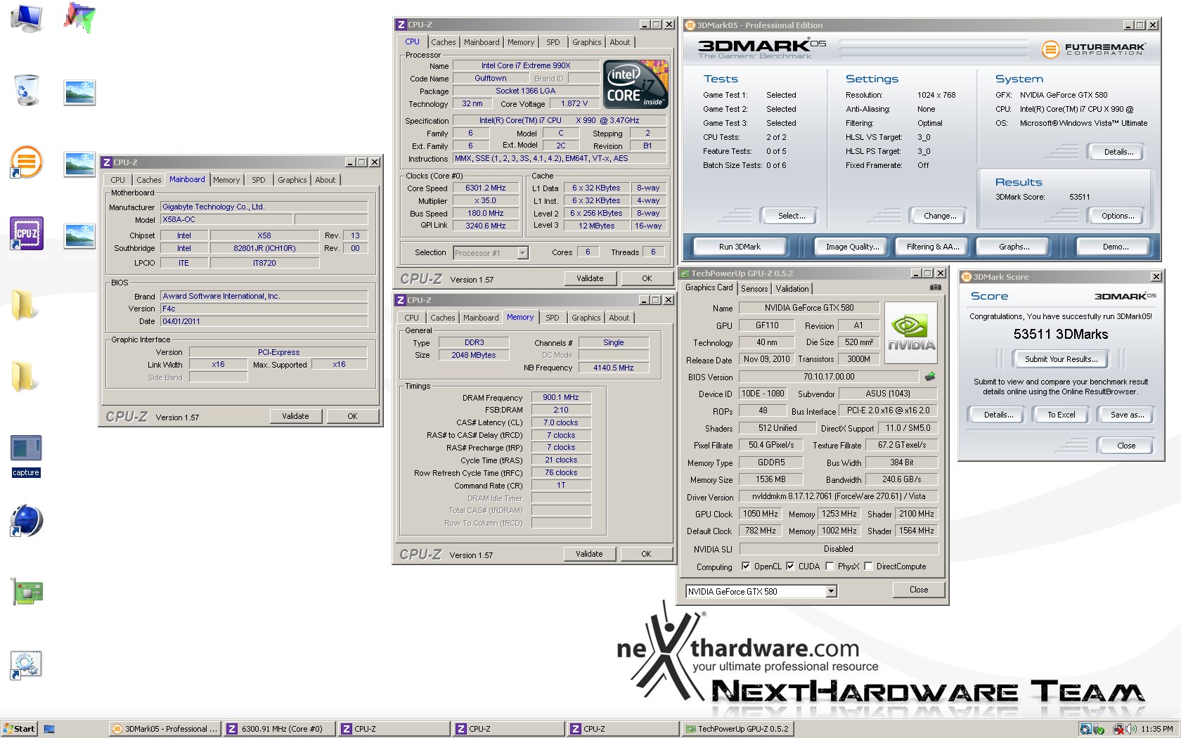The width and height of the screenshot is (1181, 738).
Task: Enable the OpenCL checkbox in GPU-Z
Action: (746, 567)
